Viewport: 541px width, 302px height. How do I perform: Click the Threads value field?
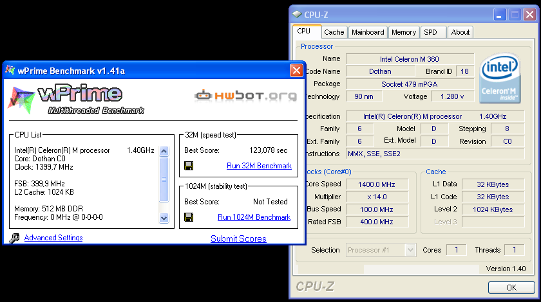[x=514, y=250]
